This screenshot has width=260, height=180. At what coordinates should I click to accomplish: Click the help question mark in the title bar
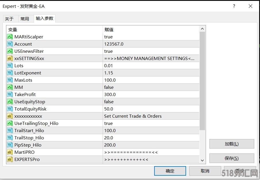pyautogui.click(x=234, y=6)
